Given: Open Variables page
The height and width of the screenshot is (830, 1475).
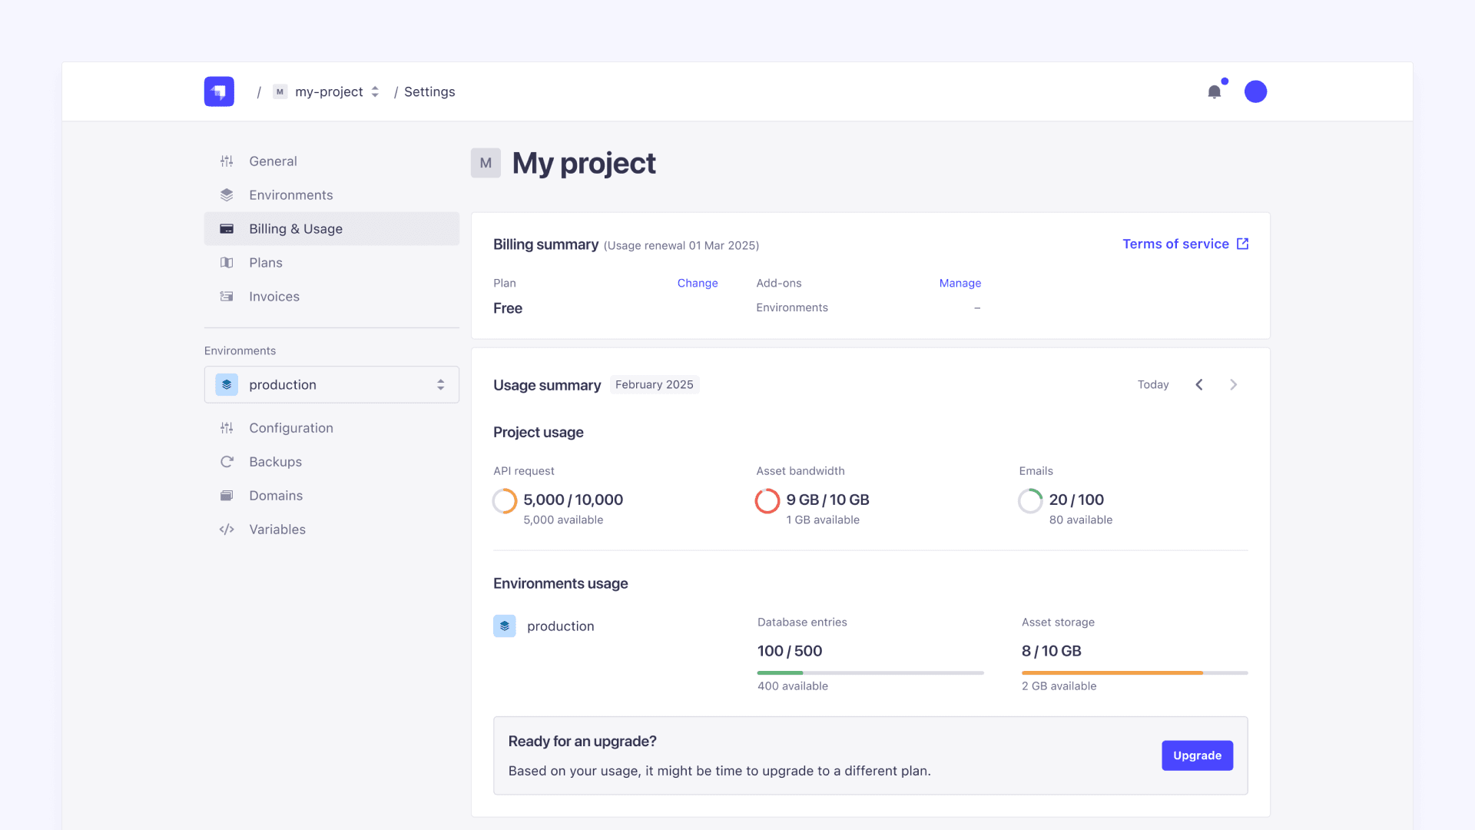Looking at the screenshot, I should pos(332,530).
